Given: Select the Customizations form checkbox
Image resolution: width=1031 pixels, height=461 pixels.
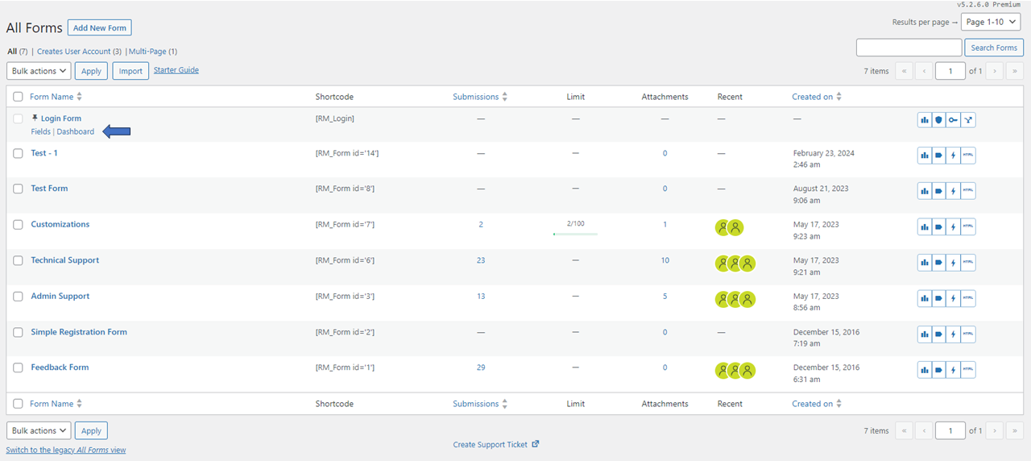Looking at the screenshot, I should pyautogui.click(x=18, y=225).
